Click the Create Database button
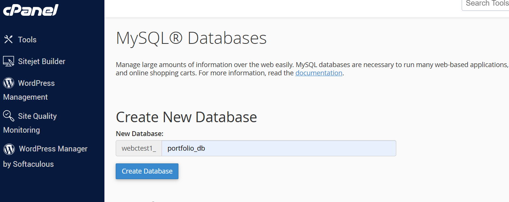 tap(147, 171)
